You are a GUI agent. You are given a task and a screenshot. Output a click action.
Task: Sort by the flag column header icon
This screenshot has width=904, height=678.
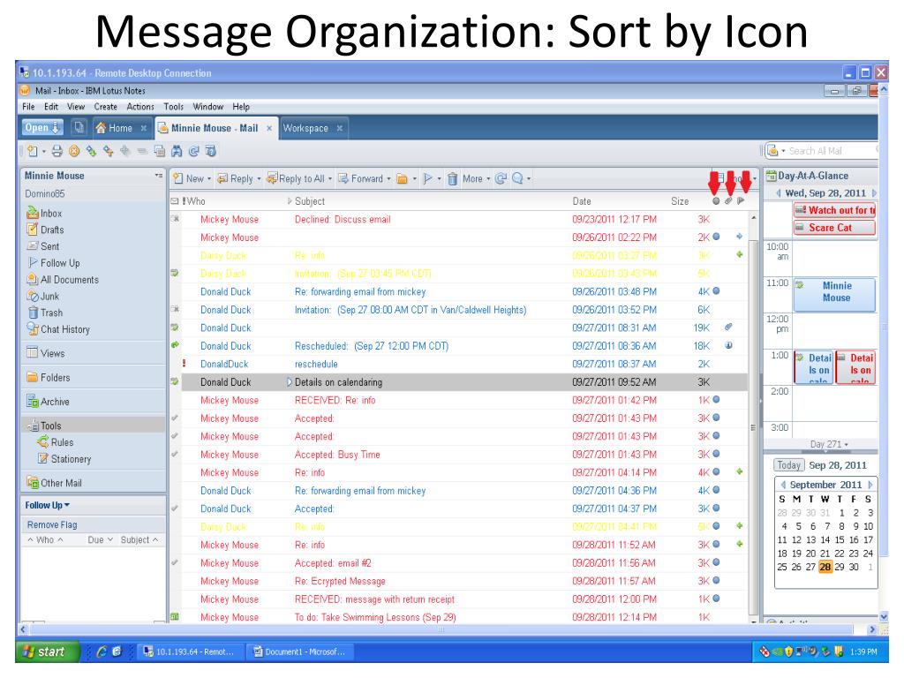pos(741,200)
